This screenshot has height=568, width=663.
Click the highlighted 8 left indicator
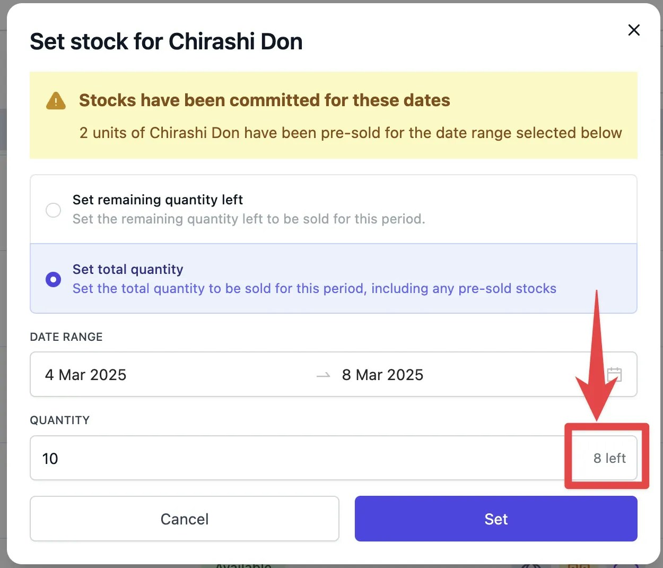point(609,458)
